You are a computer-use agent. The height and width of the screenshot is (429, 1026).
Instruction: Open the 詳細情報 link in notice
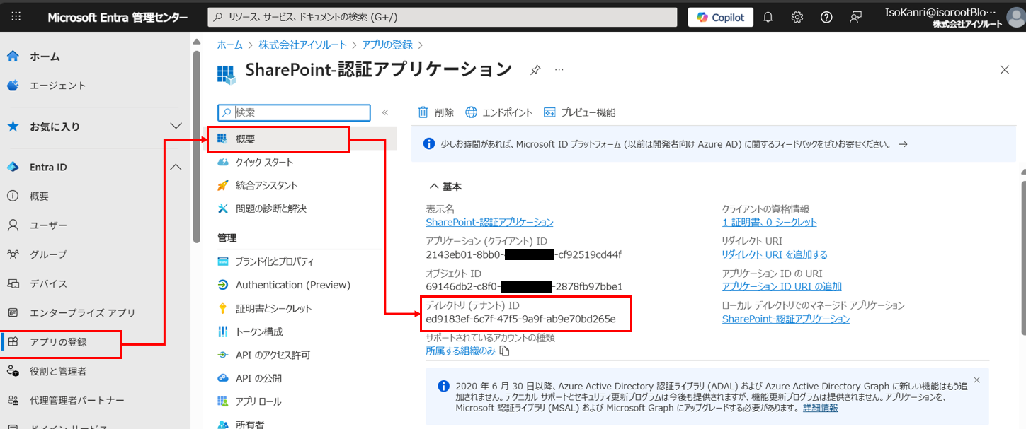click(820, 408)
